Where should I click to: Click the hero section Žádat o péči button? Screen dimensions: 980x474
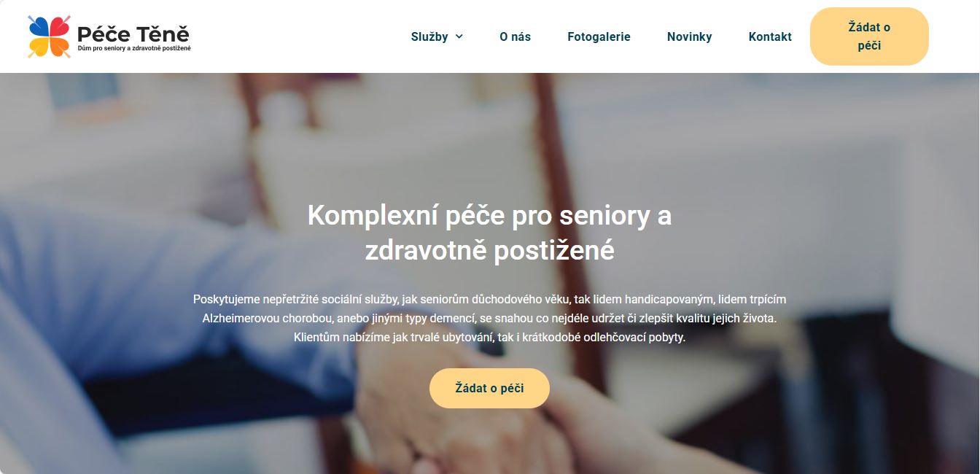coord(489,388)
